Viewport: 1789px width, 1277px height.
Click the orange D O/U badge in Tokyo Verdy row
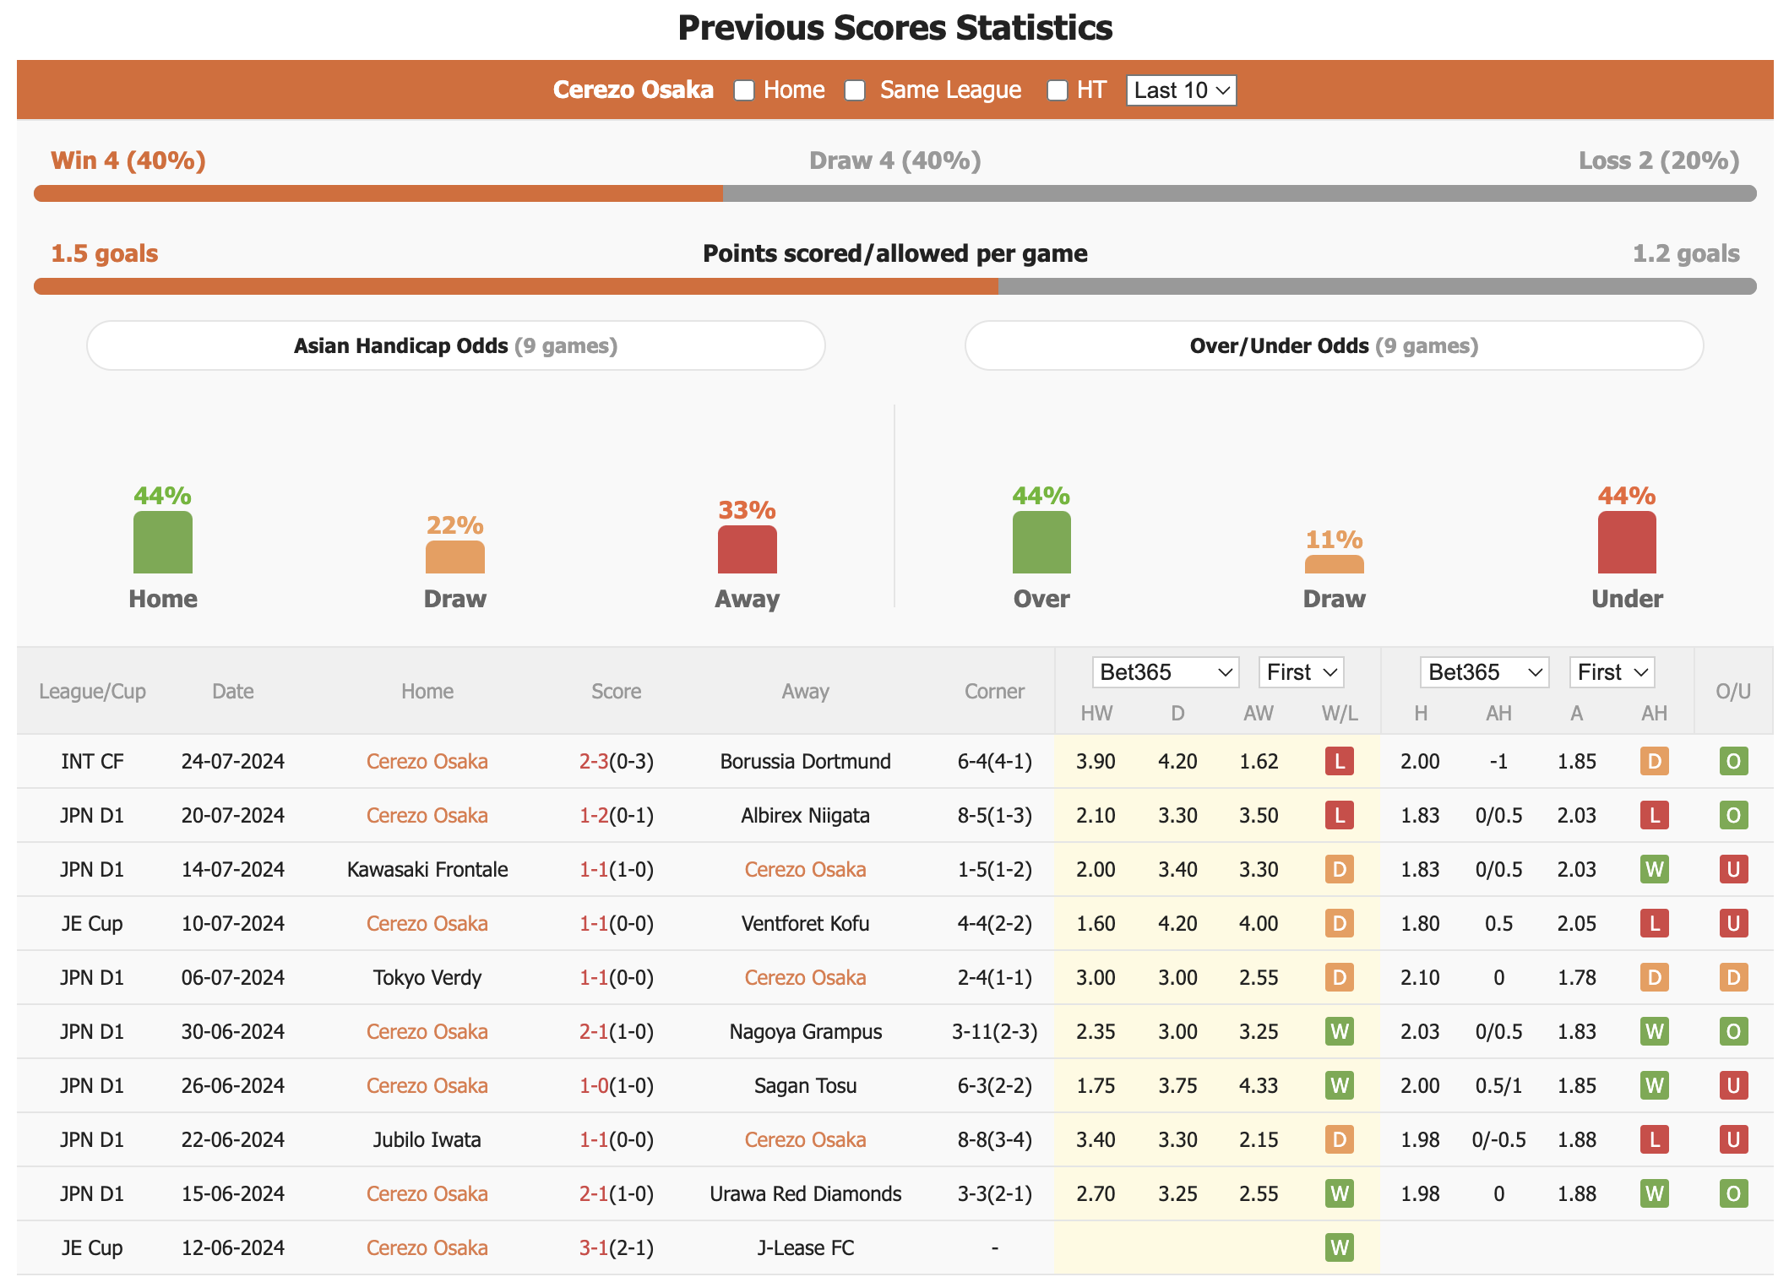tap(1733, 977)
